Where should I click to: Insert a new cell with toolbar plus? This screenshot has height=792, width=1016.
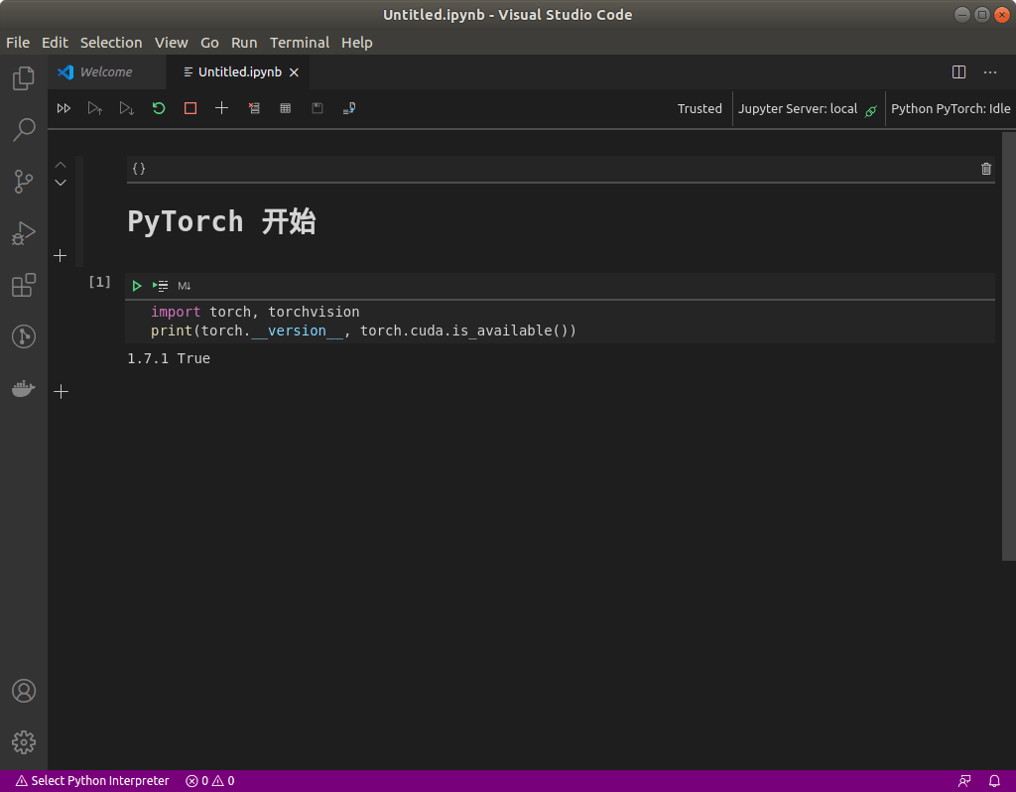[221, 108]
